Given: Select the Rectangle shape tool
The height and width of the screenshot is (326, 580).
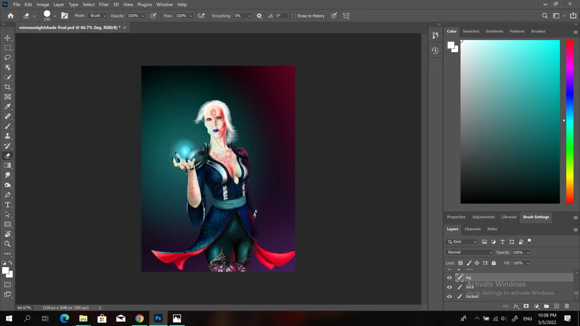Looking at the screenshot, I should pyautogui.click(x=8, y=224).
